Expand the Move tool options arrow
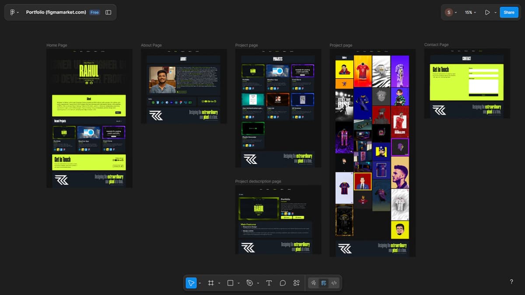The width and height of the screenshot is (525, 295). click(x=200, y=283)
